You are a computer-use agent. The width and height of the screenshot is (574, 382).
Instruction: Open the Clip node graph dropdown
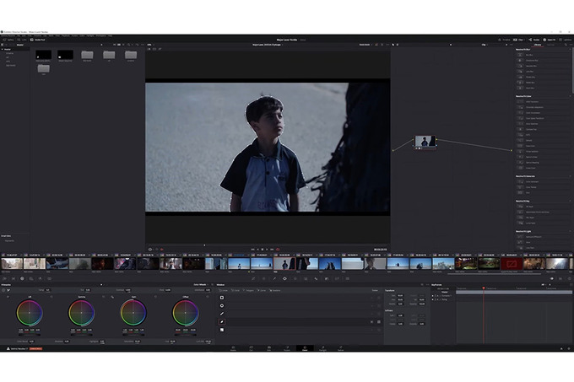[485, 45]
